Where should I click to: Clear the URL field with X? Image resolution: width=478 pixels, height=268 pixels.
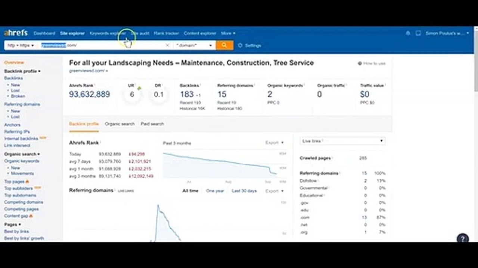[x=167, y=45]
